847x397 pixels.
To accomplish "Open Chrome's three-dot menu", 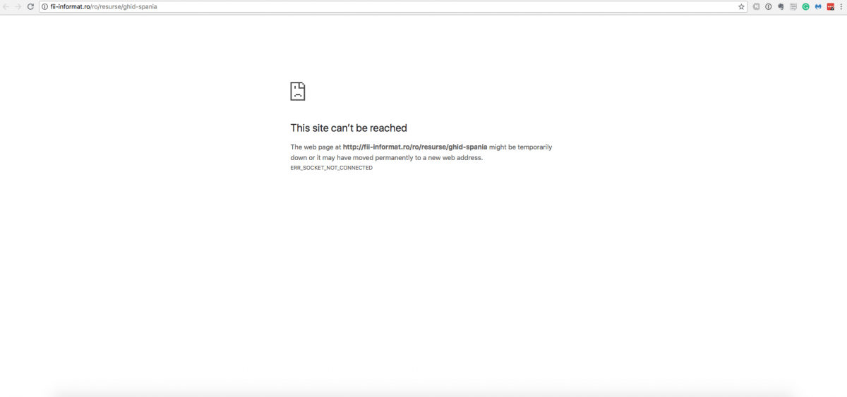I will click(841, 6).
